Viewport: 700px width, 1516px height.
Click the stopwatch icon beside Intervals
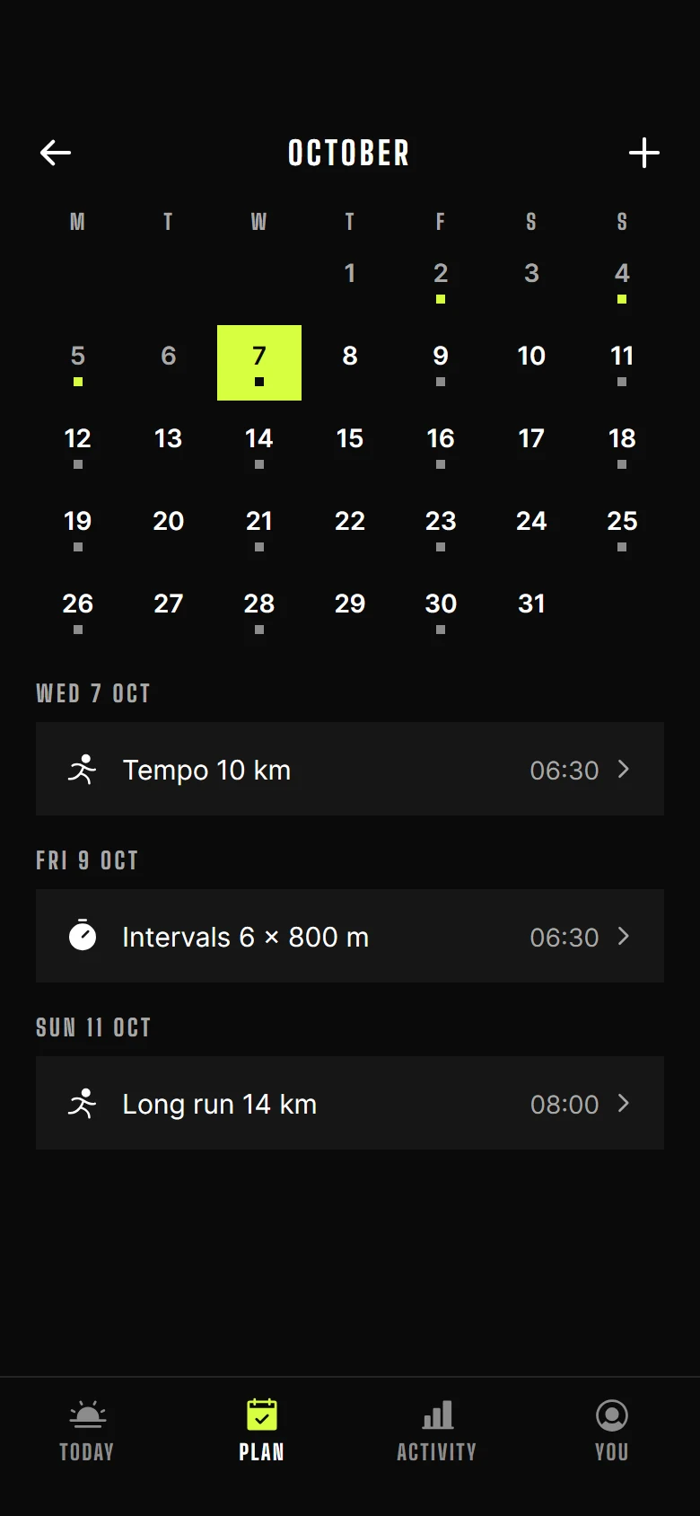click(x=83, y=936)
